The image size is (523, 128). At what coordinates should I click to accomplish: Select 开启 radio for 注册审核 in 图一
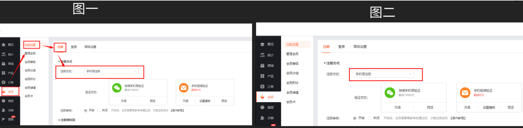coord(86,110)
